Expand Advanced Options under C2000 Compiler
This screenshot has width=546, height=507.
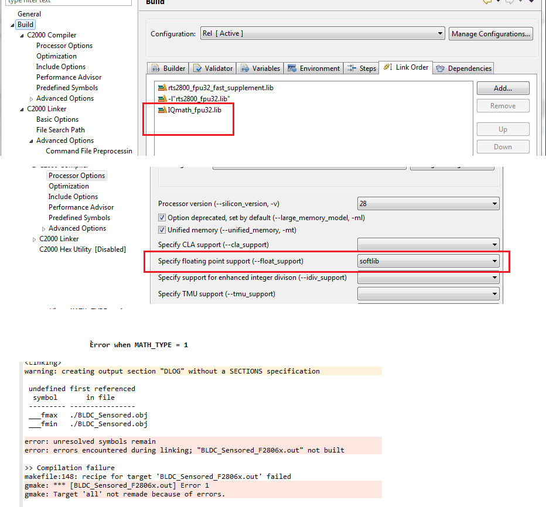coord(31,98)
